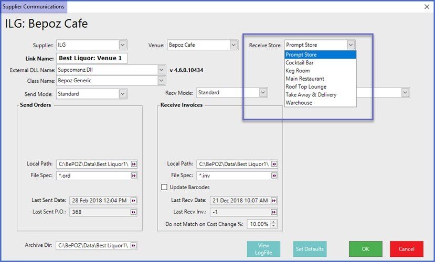Click arrow icon beside Last Recv Date

[x=274, y=201]
